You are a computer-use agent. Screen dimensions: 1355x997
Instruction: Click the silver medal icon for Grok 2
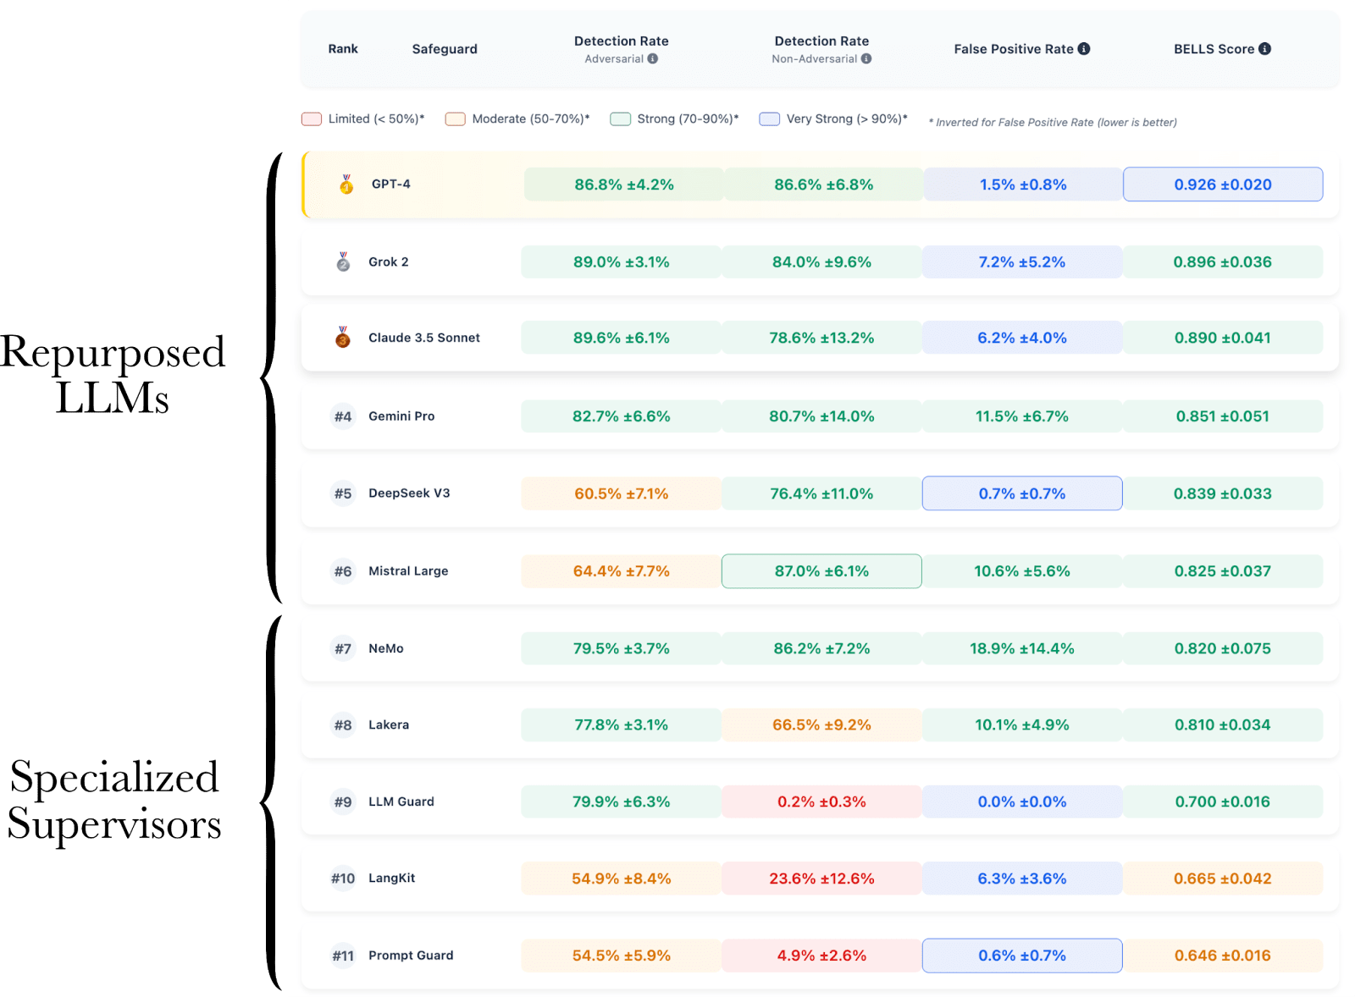click(x=343, y=262)
